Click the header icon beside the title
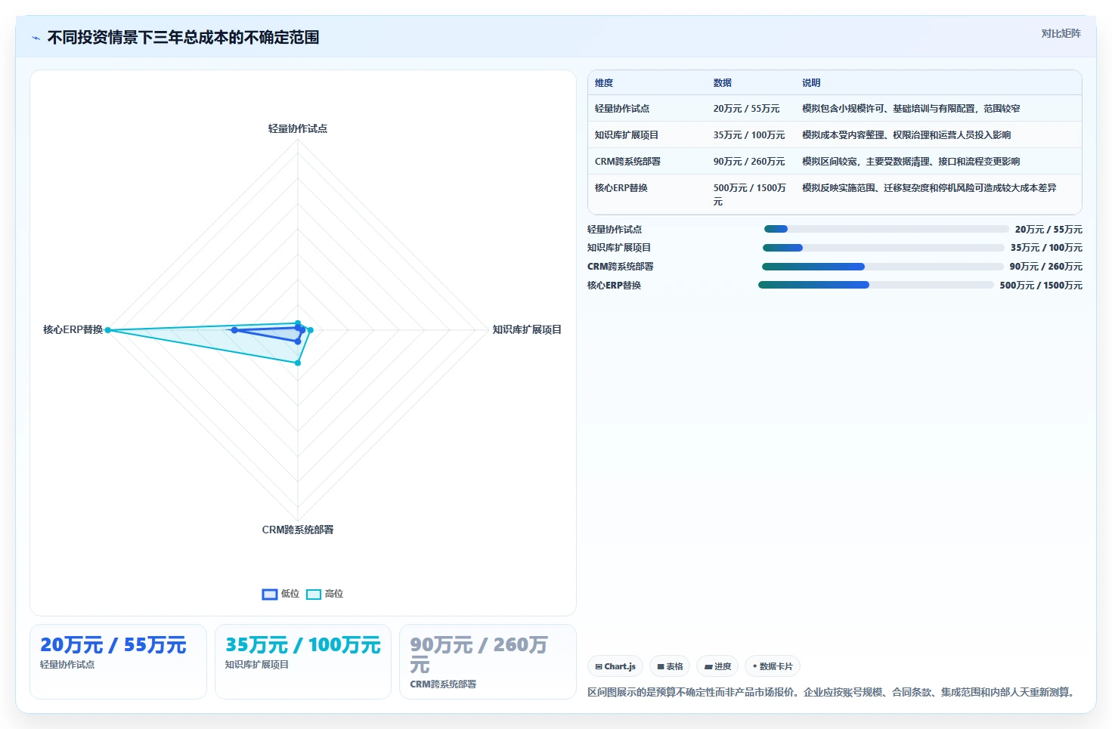 pos(36,38)
